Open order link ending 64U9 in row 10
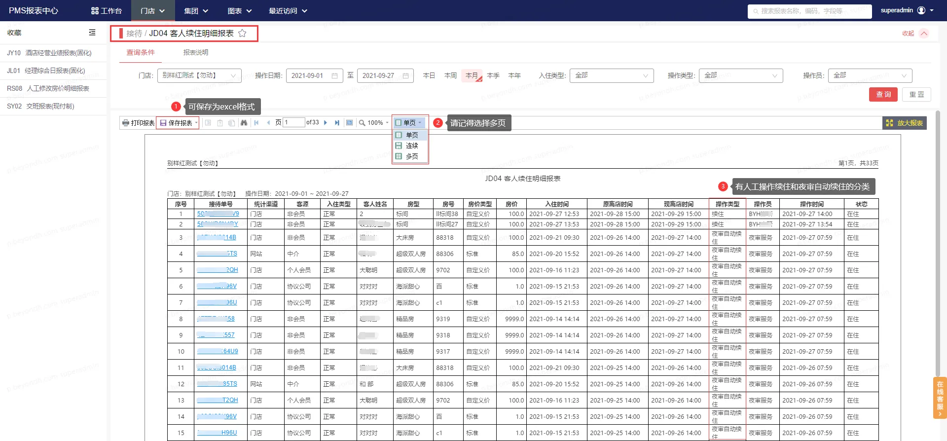947x441 pixels. tap(218, 351)
